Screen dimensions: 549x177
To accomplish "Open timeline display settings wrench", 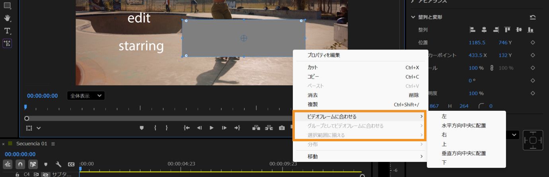I will click(x=58, y=164).
